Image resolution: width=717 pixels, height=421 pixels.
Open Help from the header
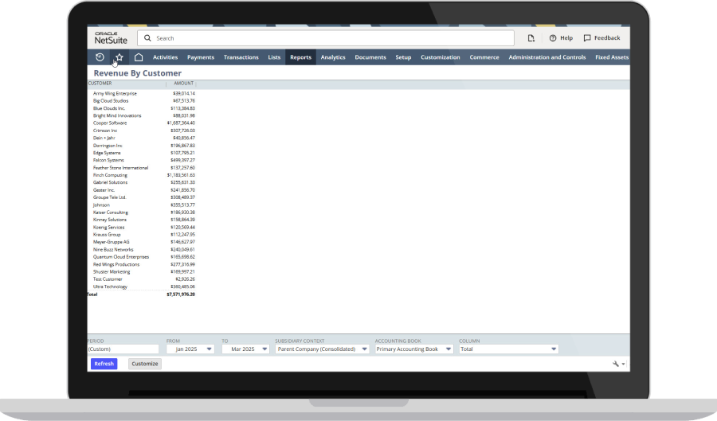coord(561,38)
